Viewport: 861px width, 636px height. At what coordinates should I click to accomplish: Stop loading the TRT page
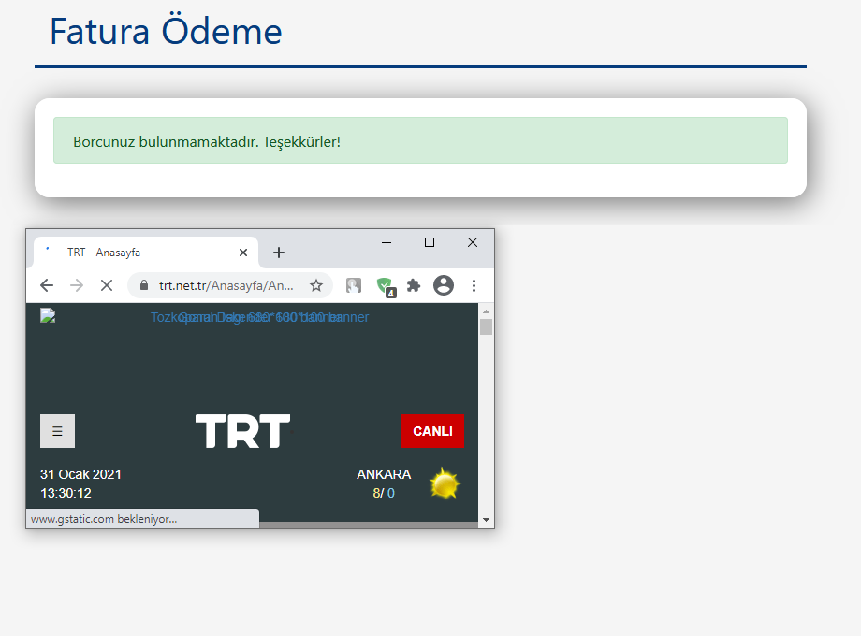tap(107, 285)
